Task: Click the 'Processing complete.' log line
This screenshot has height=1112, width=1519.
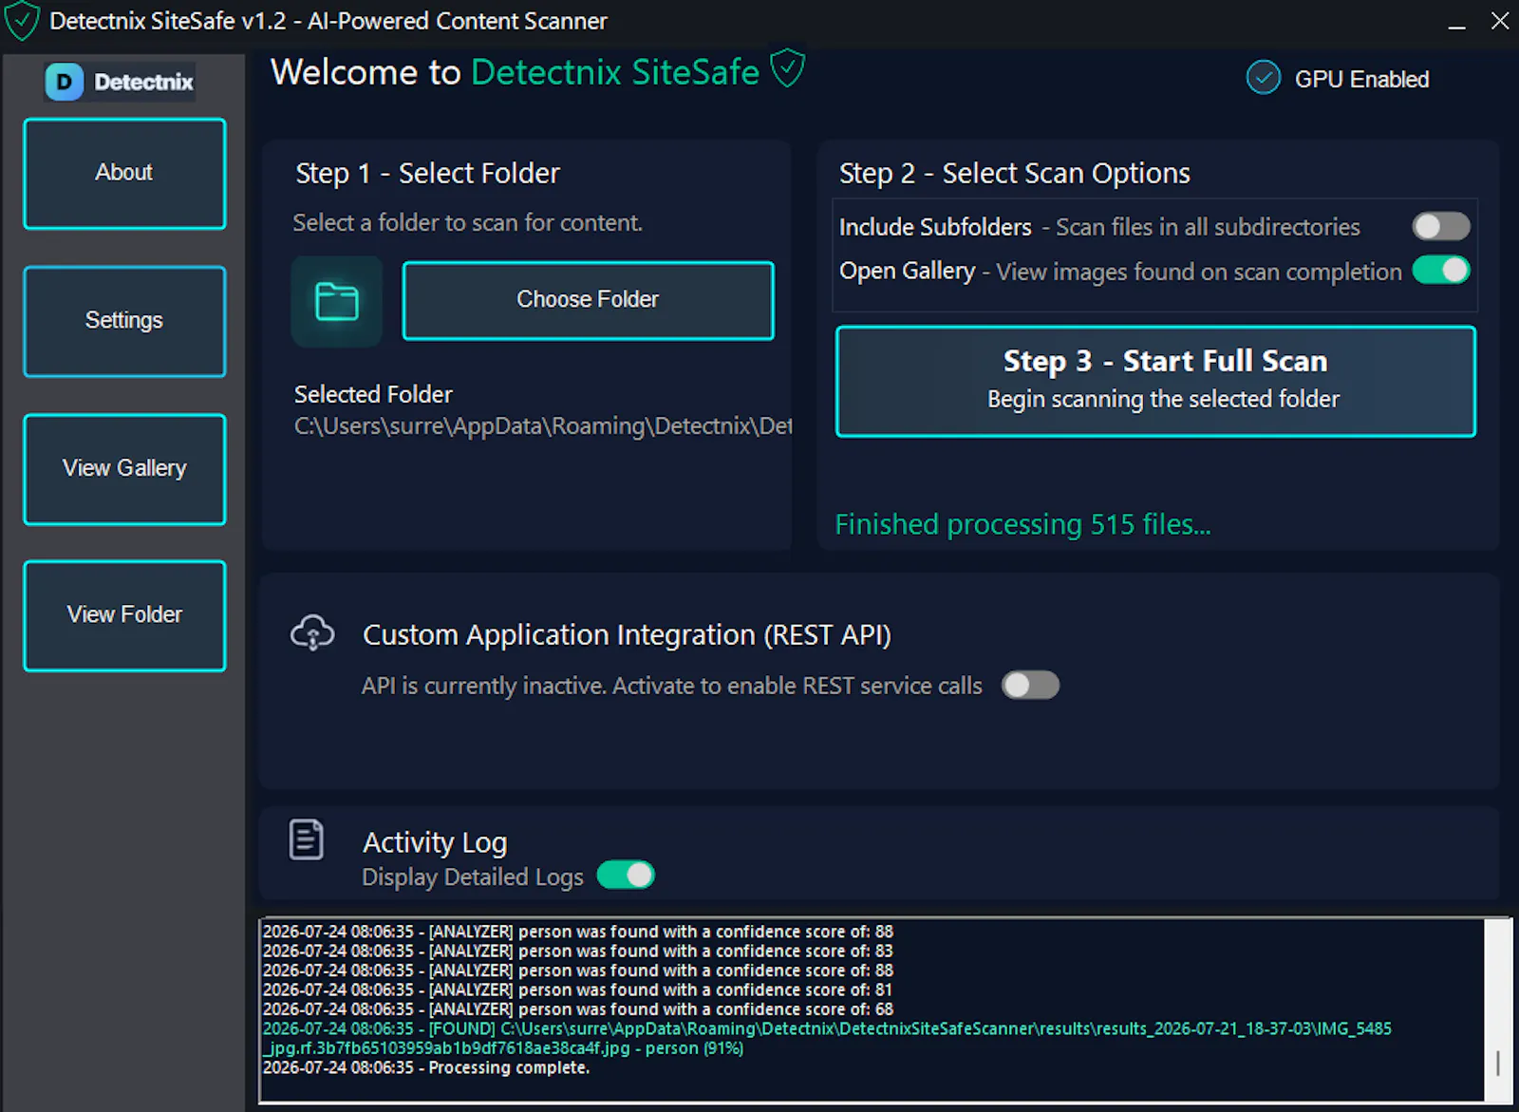Action: 426,1067
